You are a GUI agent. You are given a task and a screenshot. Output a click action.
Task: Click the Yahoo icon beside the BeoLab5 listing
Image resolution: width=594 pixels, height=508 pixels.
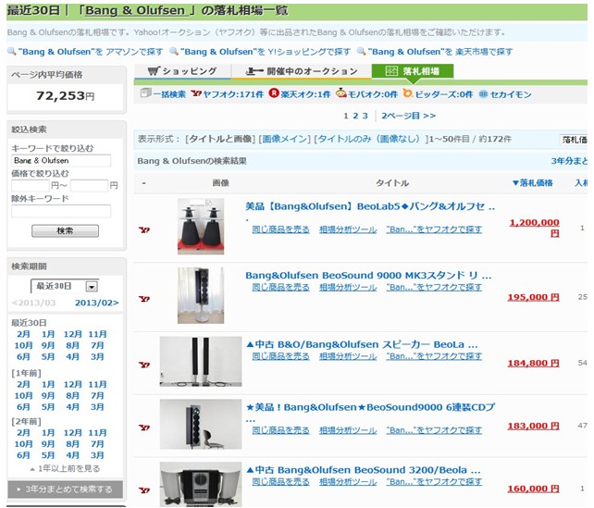[x=143, y=229]
